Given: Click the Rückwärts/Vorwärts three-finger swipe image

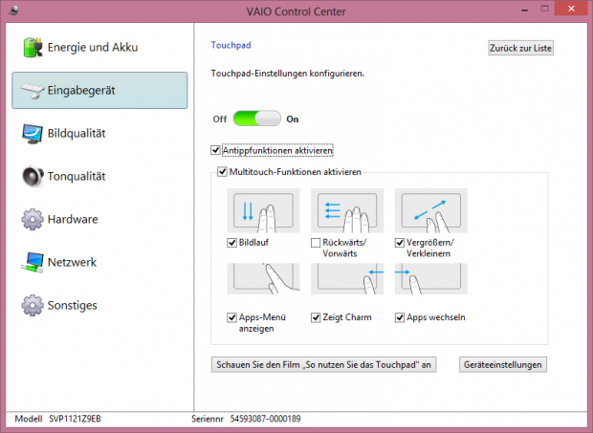Looking at the screenshot, I should pos(347,211).
